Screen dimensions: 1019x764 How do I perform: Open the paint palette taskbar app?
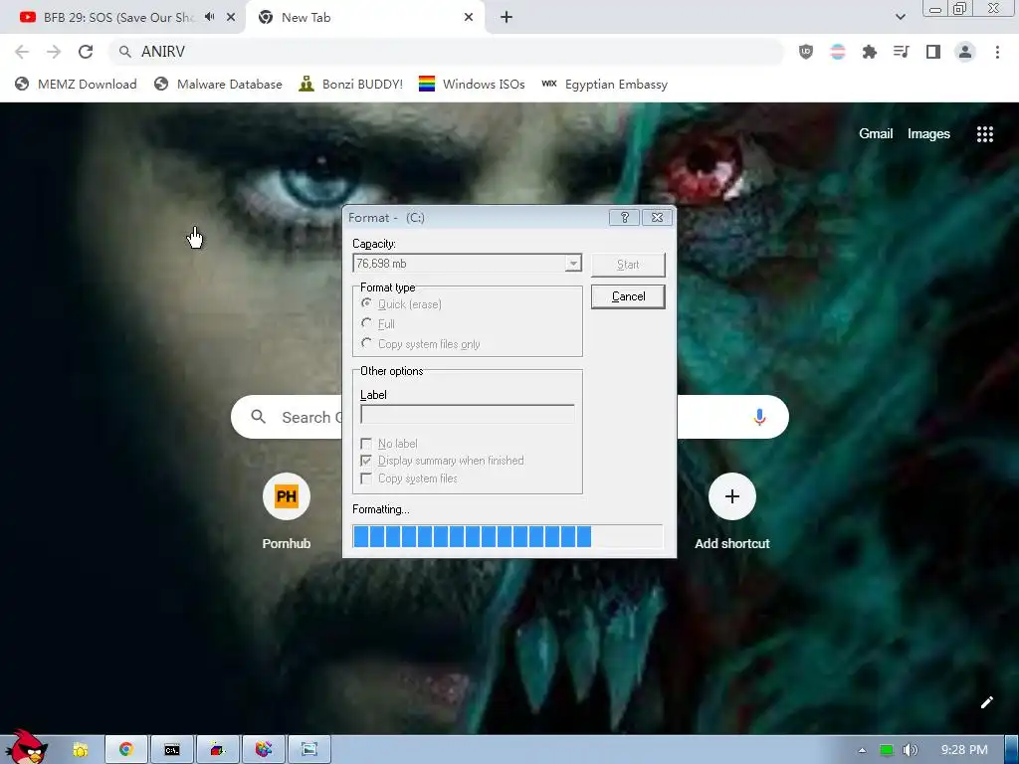(263, 750)
